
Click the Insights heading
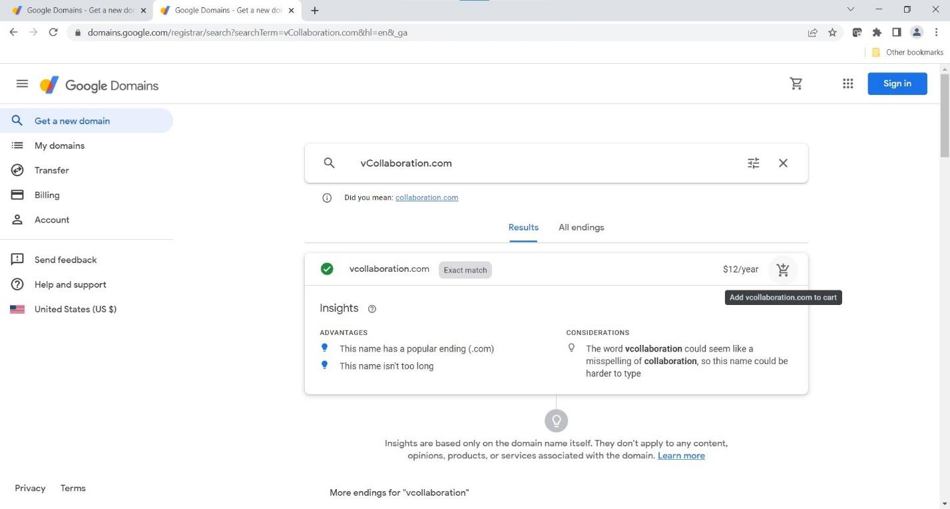click(339, 308)
